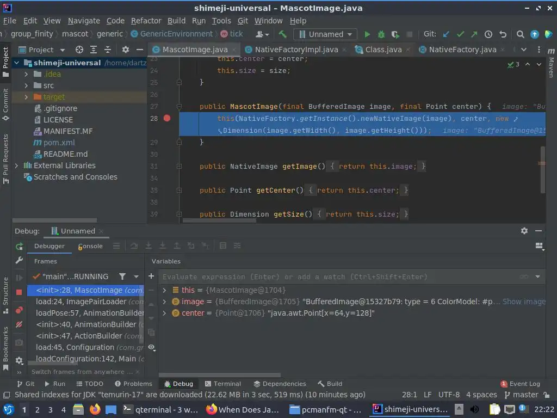The image size is (557, 418).
Task: Select load:24, ImagePairLoader frame
Action: [85, 302]
